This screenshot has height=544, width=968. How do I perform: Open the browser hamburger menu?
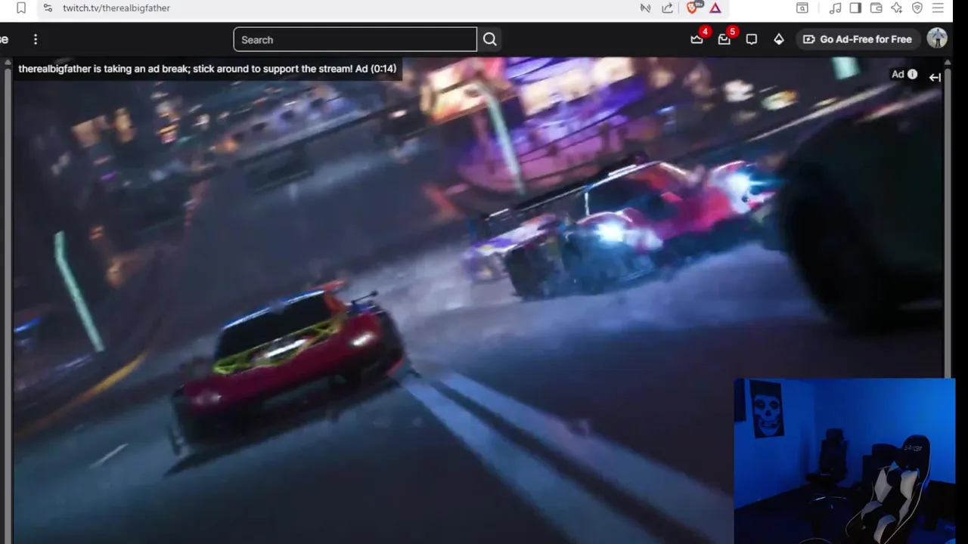[x=938, y=8]
